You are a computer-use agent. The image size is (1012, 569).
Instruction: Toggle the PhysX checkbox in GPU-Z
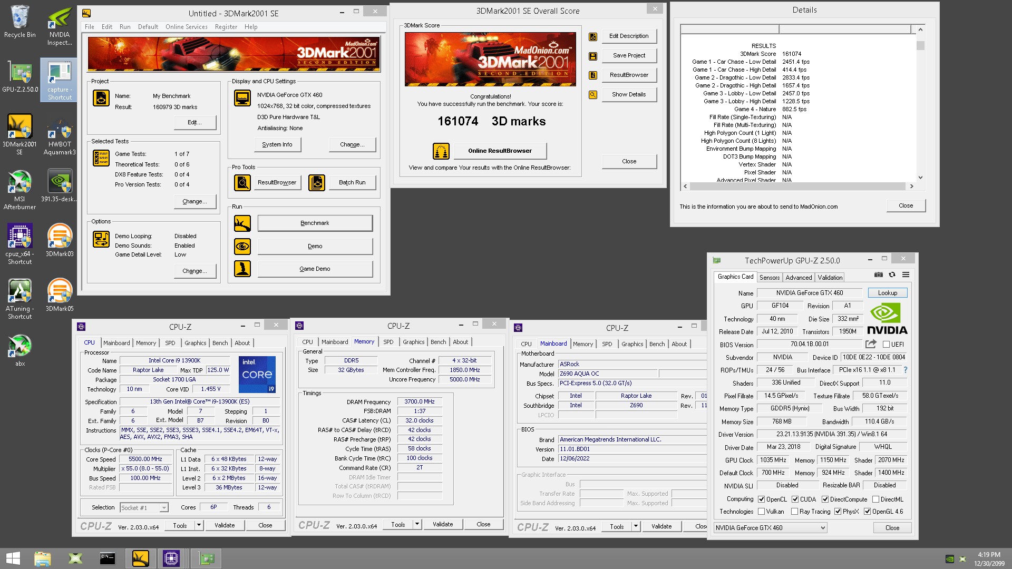pyautogui.click(x=838, y=512)
